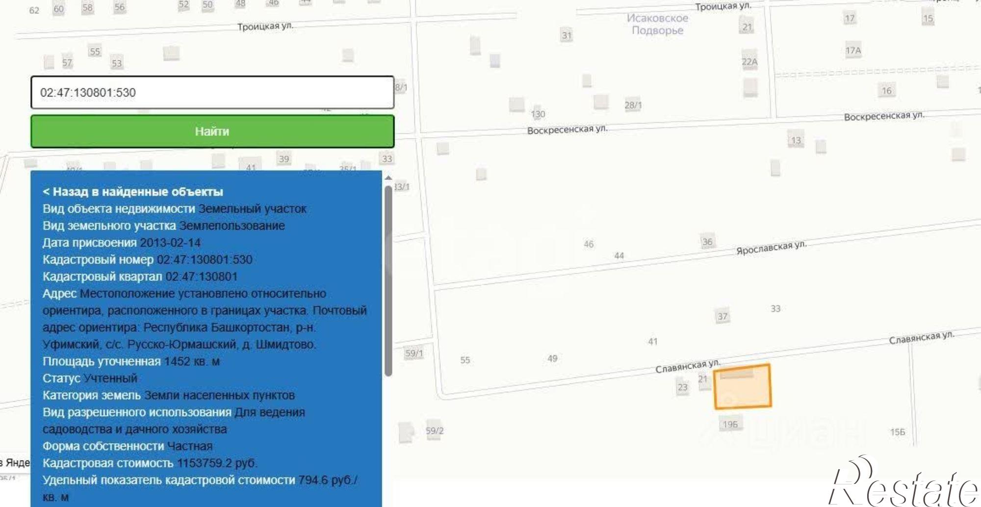This screenshot has height=507, width=981.
Task: Click building marker 130 on the map
Action: pos(538,114)
